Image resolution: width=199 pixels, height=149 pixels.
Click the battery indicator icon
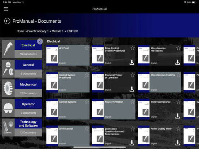coord(194,2)
